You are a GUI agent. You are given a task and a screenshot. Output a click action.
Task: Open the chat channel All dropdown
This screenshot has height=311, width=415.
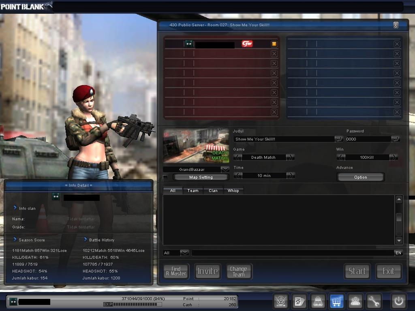[x=184, y=253]
